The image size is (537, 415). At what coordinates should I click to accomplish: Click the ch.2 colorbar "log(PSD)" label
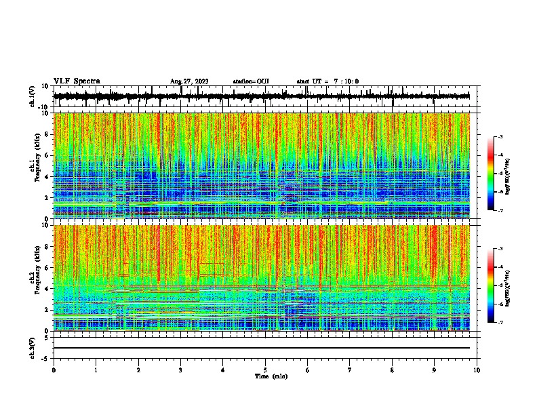pyautogui.click(x=508, y=288)
